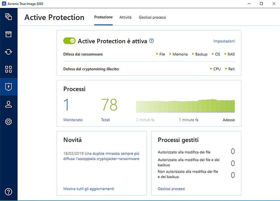Click the Monitorato processes link
Viewport: 280px width, 201px height.
click(73, 120)
